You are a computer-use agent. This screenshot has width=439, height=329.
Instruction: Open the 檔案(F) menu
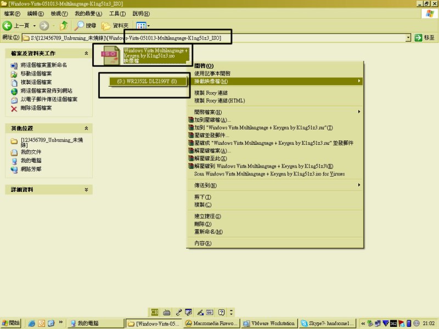12,13
